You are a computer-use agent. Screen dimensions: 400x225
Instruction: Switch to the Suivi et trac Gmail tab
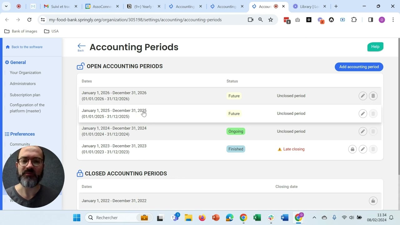point(61,6)
